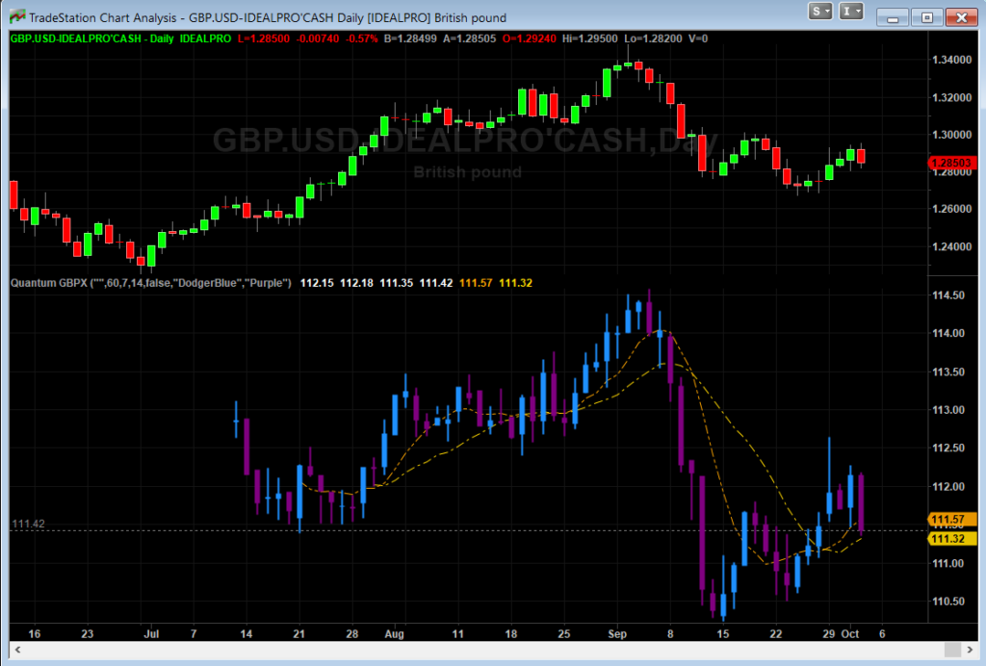This screenshot has width=986, height=666.
Task: Open the 'S' symbol settings button
Action: click(817, 11)
